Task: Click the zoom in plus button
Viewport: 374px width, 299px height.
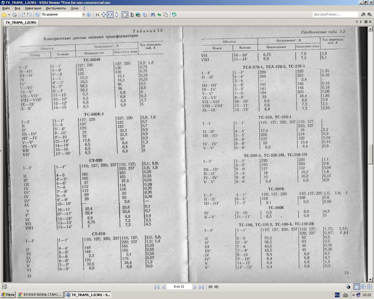Action: point(89,15)
